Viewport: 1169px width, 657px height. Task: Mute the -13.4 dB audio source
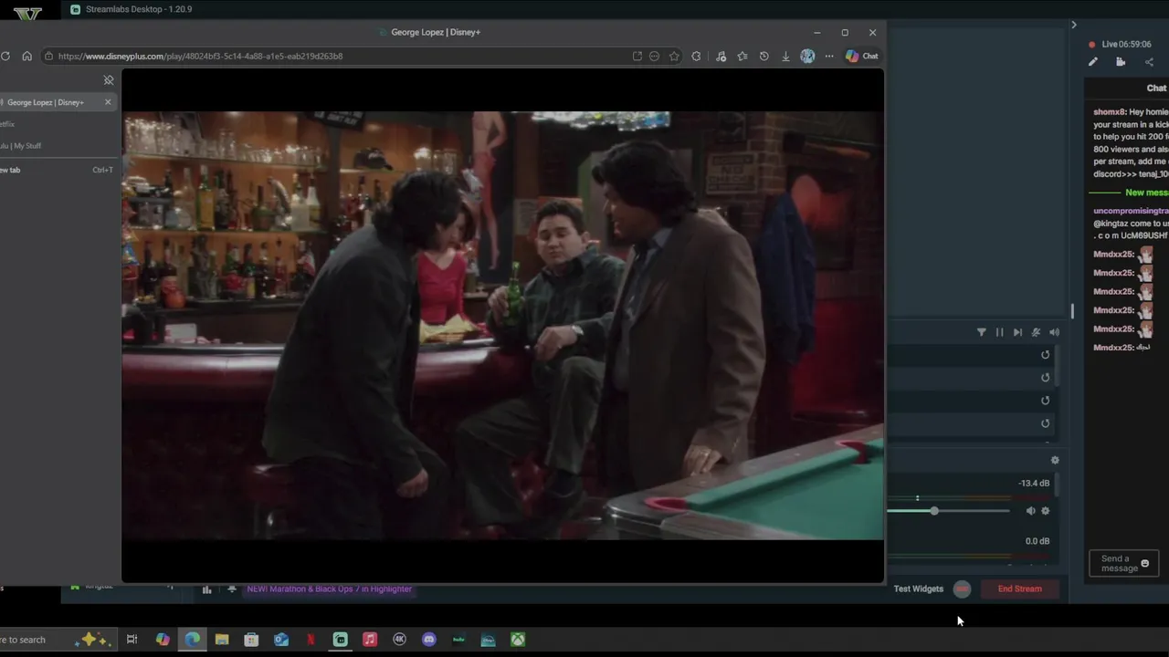tap(1030, 511)
